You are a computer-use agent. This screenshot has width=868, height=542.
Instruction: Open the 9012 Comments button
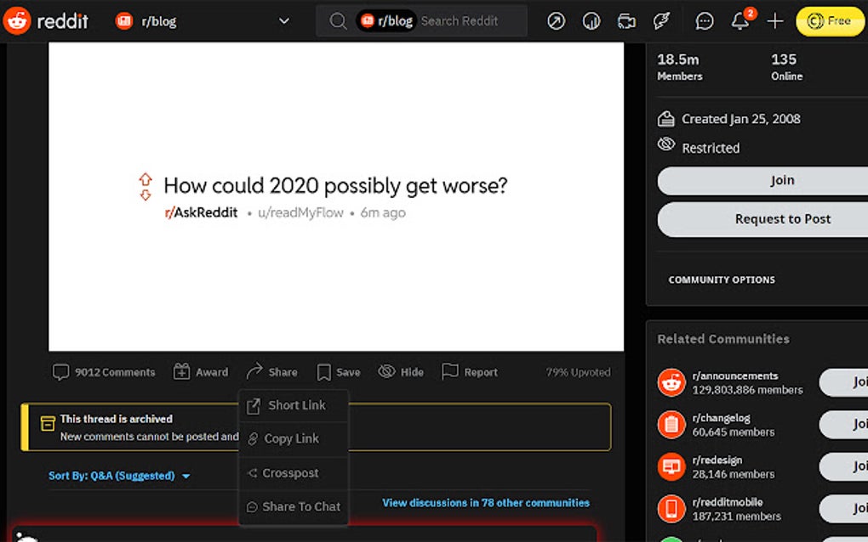104,372
